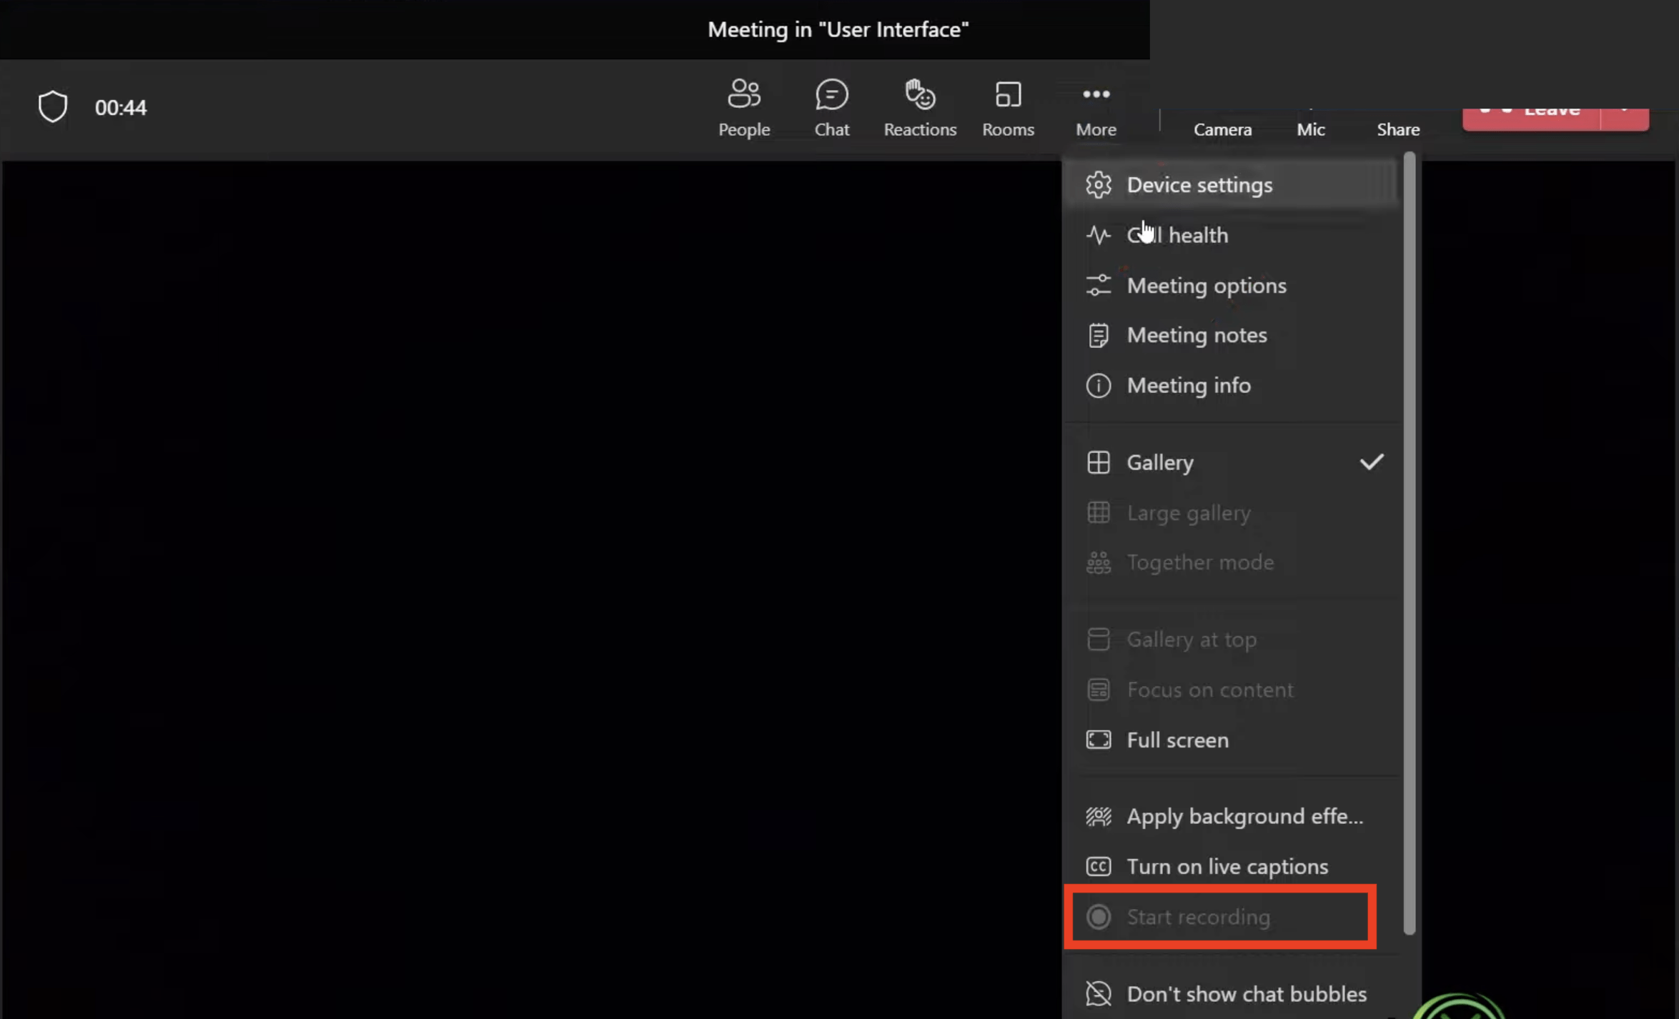Click the shield security icon

[52, 107]
